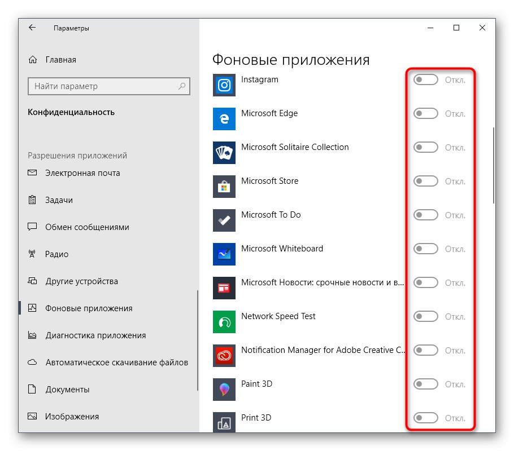The image size is (514, 451).
Task: Click the back arrow in Параметры
Action: click(32, 28)
